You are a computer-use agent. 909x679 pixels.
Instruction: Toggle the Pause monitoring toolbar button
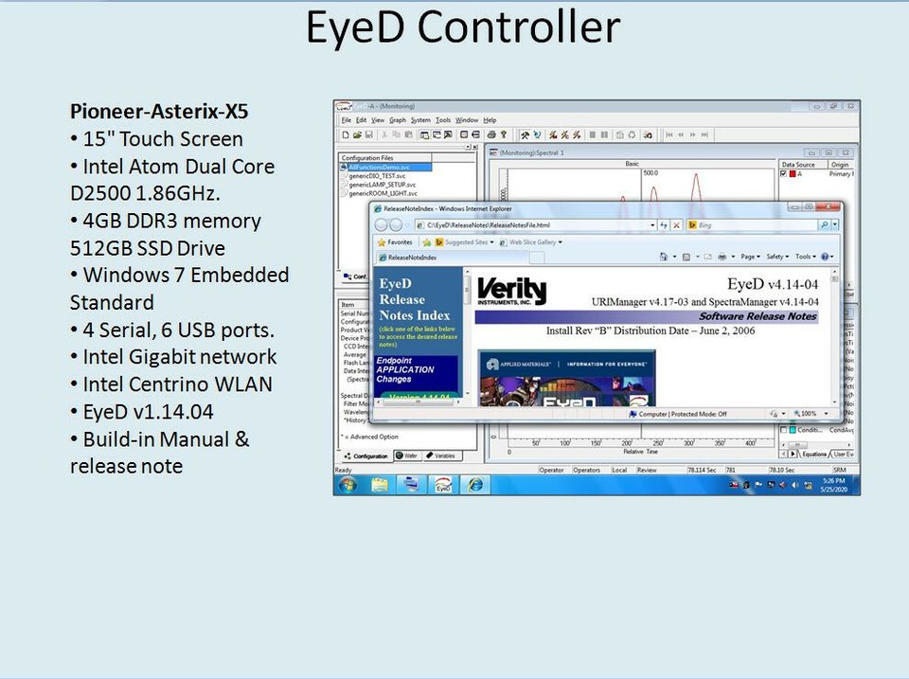605,134
